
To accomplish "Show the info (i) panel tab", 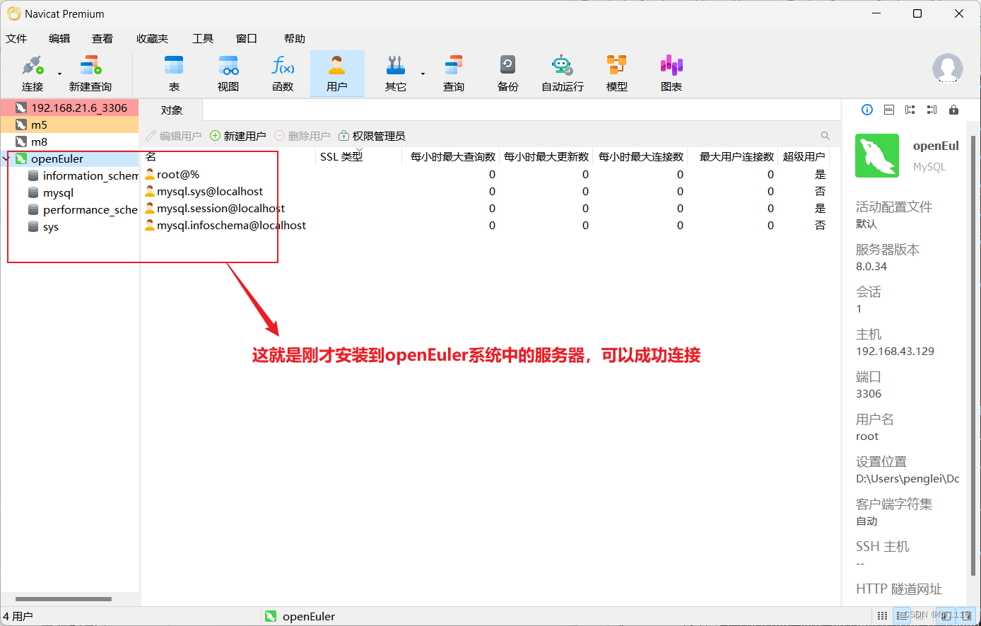I will point(867,110).
